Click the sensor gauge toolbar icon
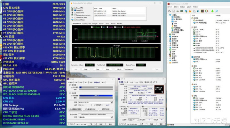The height and width of the screenshot is (128, 230). coord(206,11)
